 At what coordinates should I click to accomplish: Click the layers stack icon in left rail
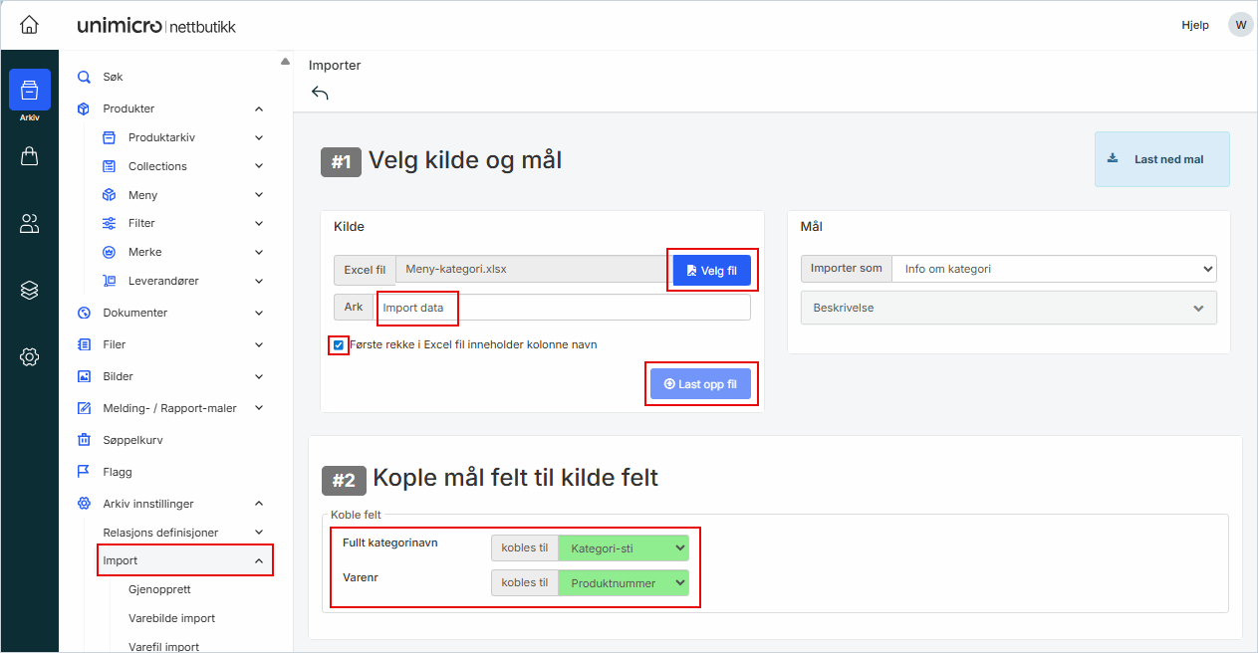tap(29, 290)
